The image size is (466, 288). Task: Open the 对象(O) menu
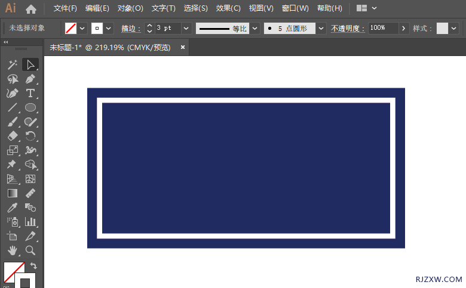coord(130,8)
